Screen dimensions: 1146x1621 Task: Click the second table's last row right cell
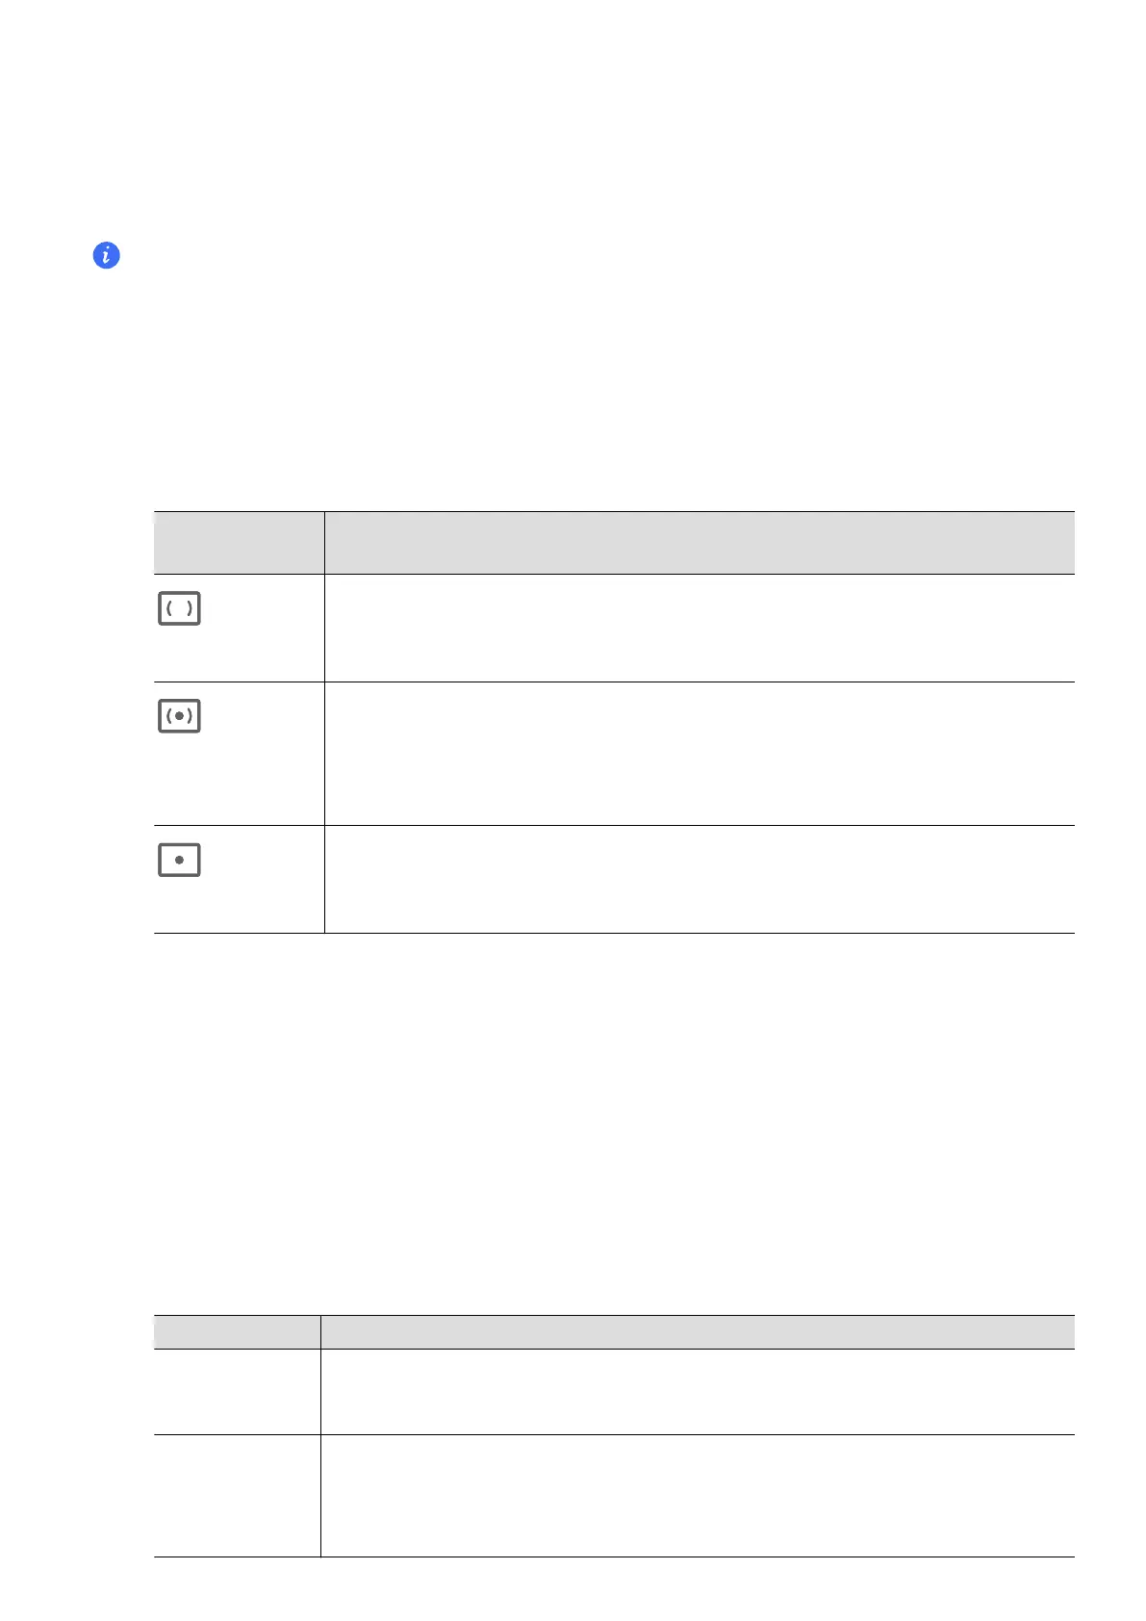point(697,1495)
